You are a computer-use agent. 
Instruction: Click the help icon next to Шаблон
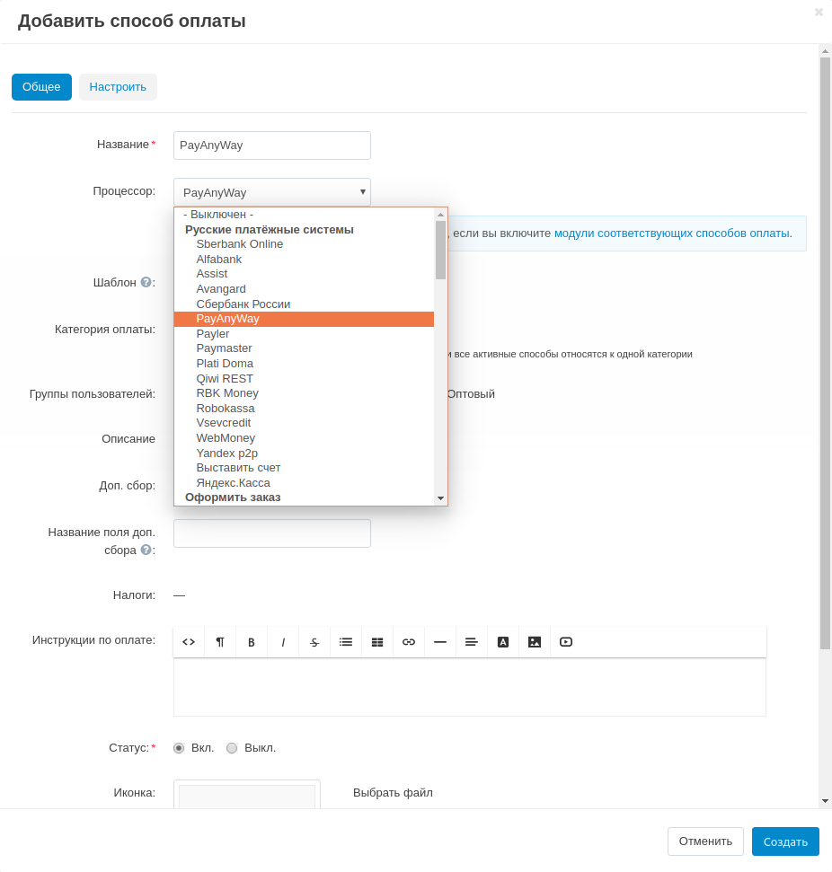pyautogui.click(x=146, y=282)
